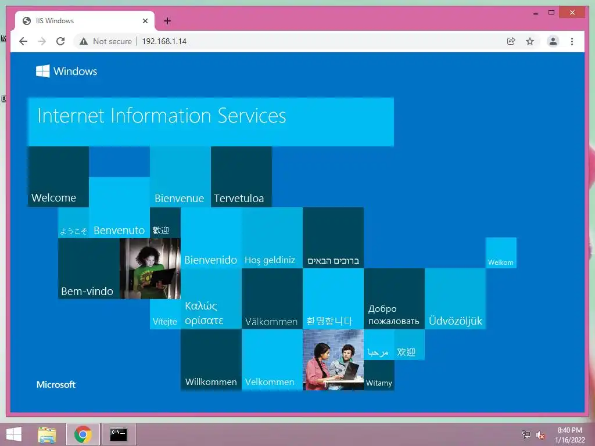Click the Hoş geldiniz tile
Viewport: 595px width, 446px height.
point(272,238)
